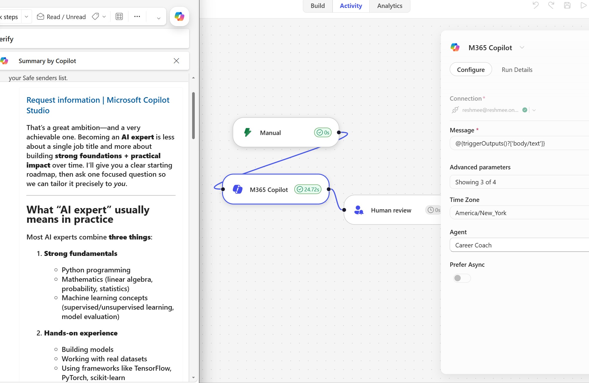
Task: Click the 'Building models' bullet
Action: point(88,349)
